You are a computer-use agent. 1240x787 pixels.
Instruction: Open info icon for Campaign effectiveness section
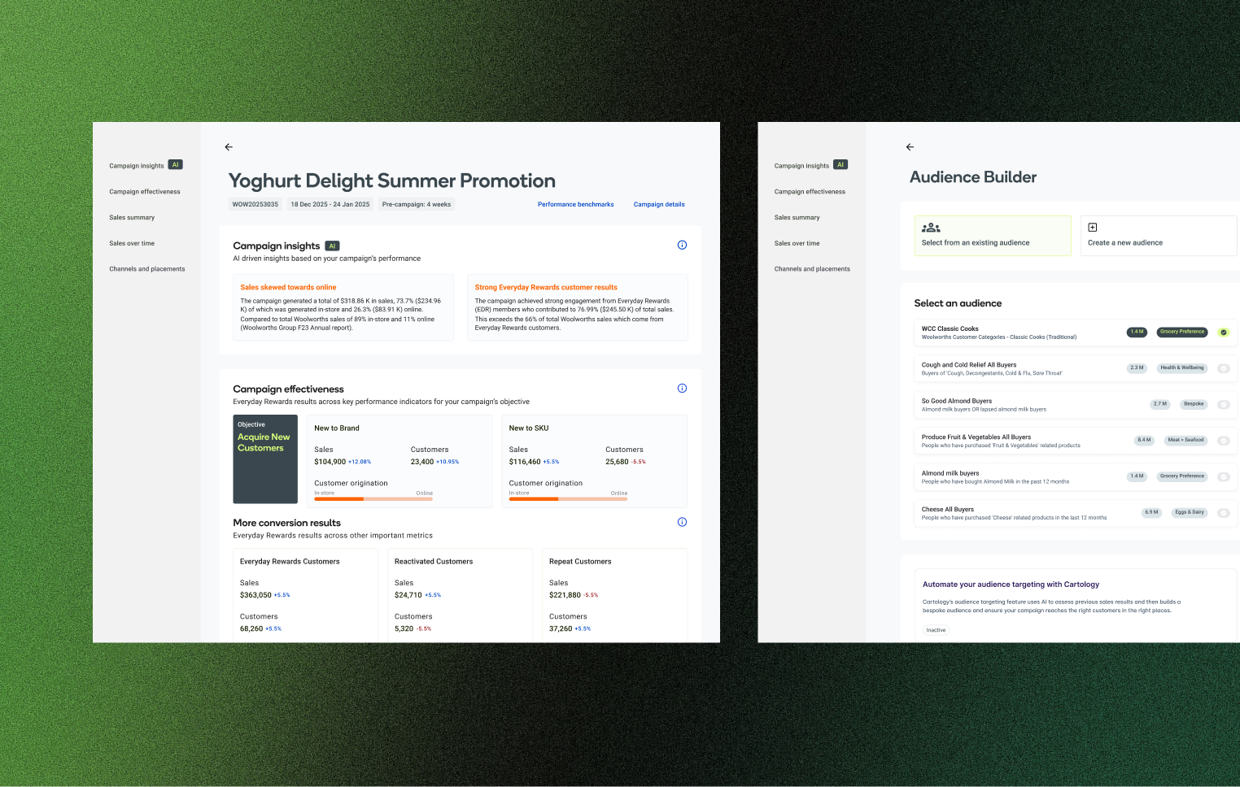click(x=682, y=388)
